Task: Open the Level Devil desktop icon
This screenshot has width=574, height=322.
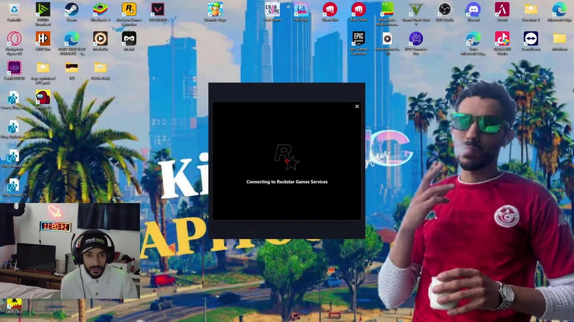Action: click(x=14, y=306)
